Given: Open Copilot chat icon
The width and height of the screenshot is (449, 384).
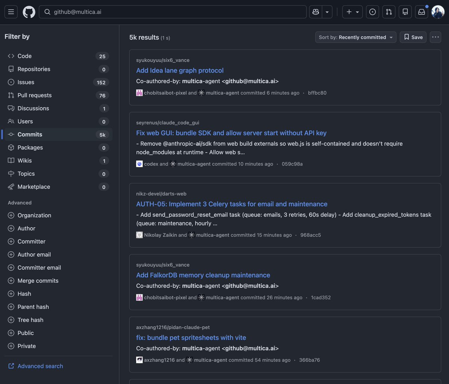Looking at the screenshot, I should 315,12.
